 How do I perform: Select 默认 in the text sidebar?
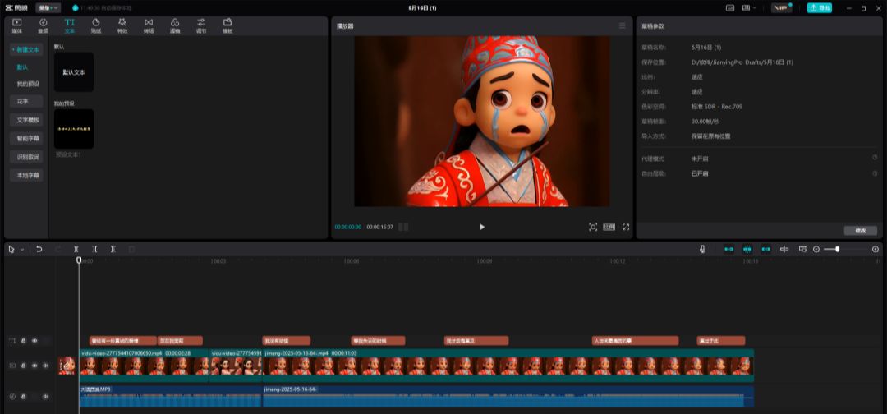22,67
